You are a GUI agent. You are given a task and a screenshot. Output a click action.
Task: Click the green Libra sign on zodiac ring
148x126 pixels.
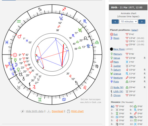click(97, 42)
